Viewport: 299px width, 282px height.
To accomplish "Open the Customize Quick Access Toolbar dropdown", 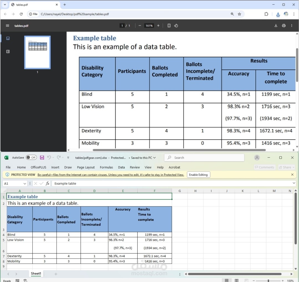I will [x=68, y=158].
